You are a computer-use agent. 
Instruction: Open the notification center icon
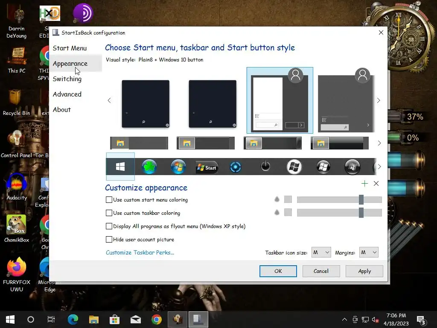421,320
